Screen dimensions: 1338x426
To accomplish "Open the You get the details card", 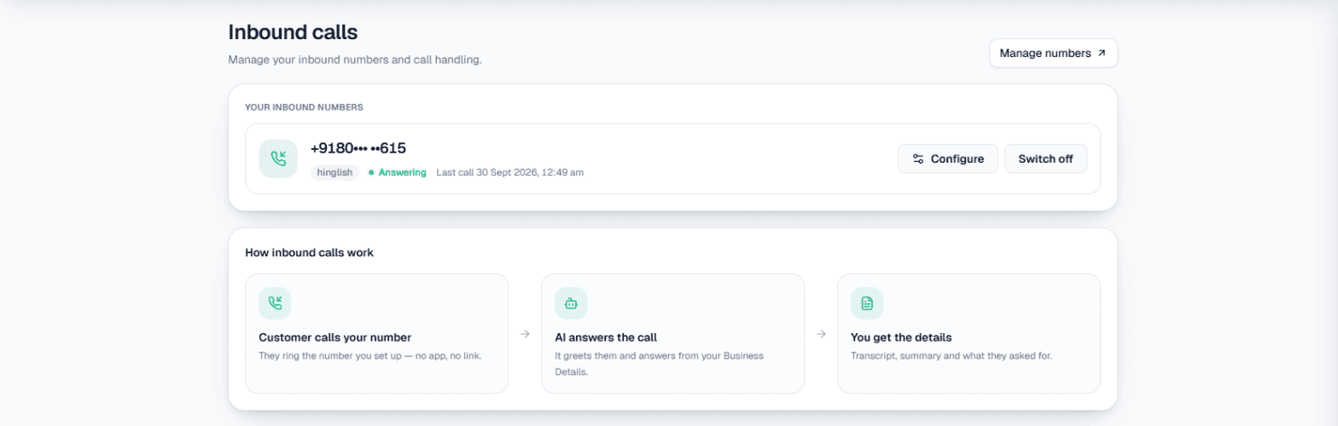I will [969, 333].
